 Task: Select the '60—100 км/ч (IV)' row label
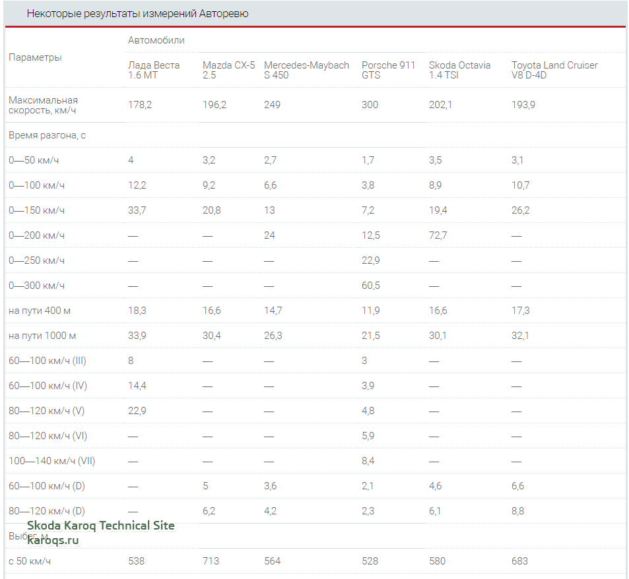tap(48, 386)
